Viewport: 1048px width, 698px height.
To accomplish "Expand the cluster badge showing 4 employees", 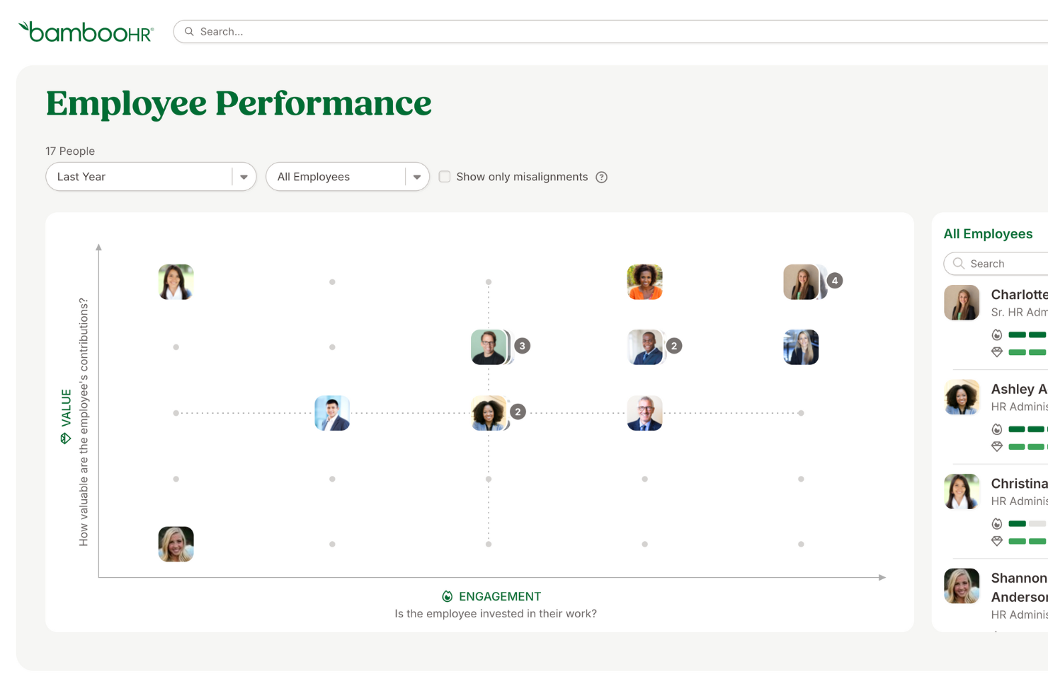I will tap(834, 280).
